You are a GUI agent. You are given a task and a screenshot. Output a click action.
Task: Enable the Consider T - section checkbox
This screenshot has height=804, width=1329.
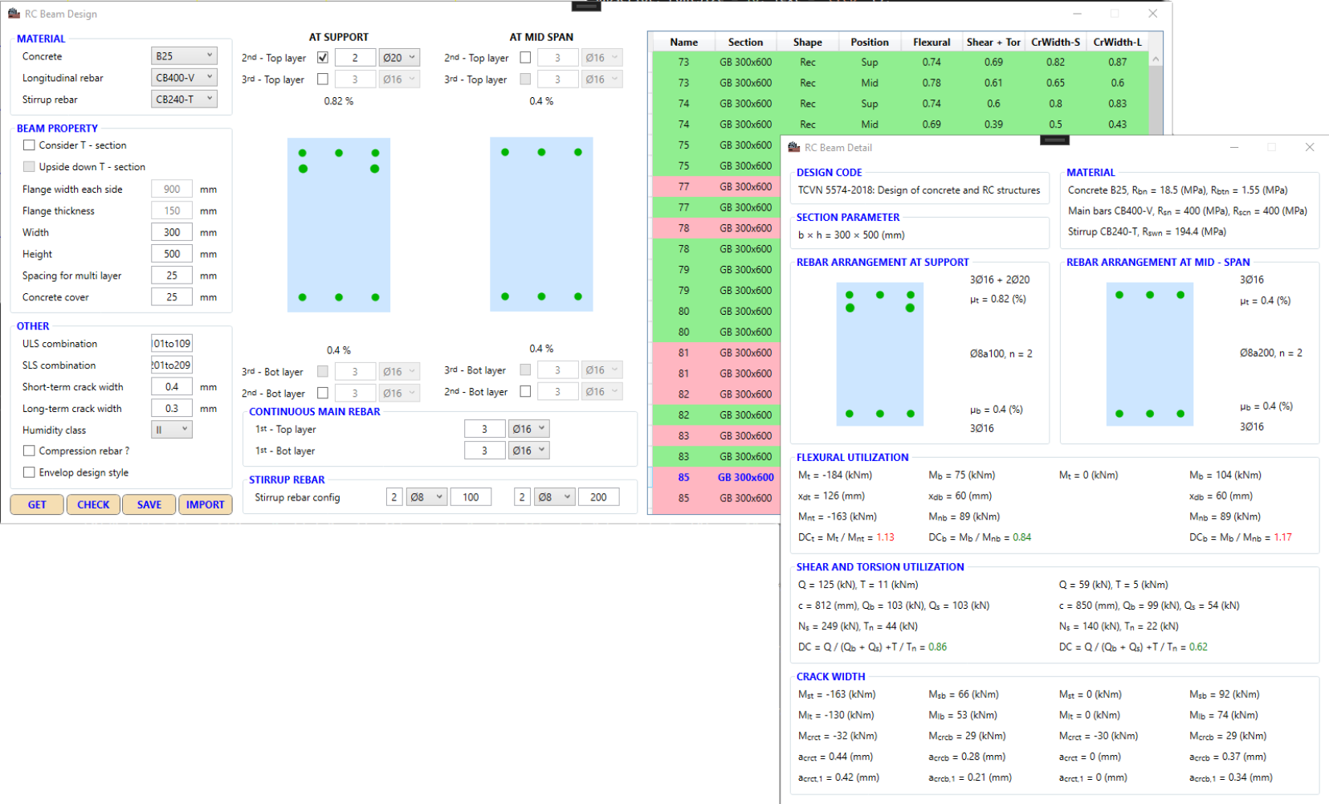click(29, 145)
